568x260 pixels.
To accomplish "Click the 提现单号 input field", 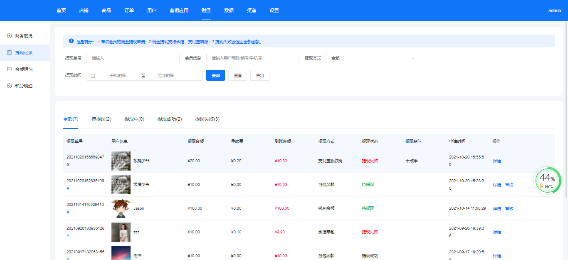I will 133,58.
